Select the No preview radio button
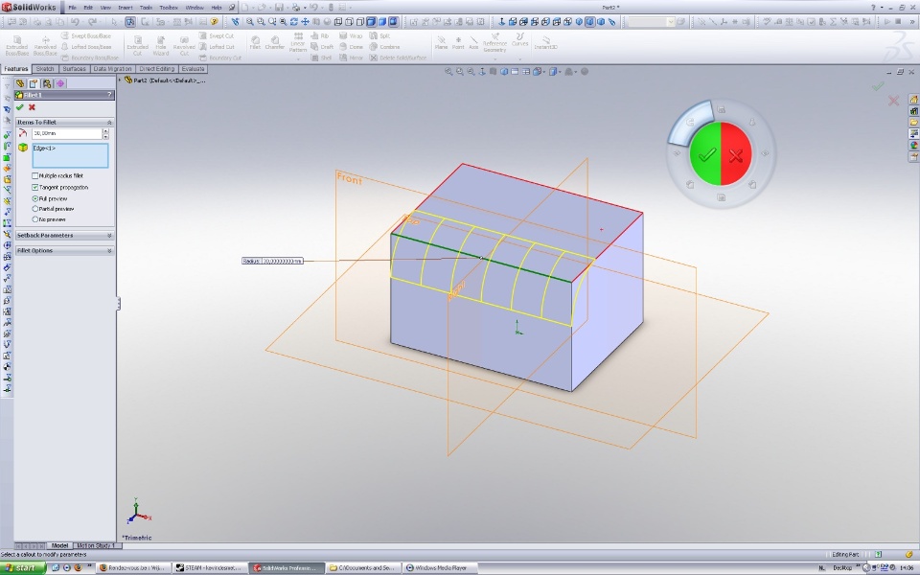 click(34, 219)
